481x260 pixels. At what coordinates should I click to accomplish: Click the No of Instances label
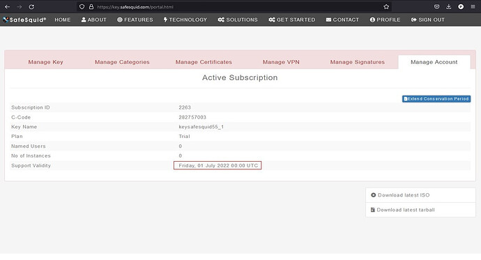click(x=31, y=155)
